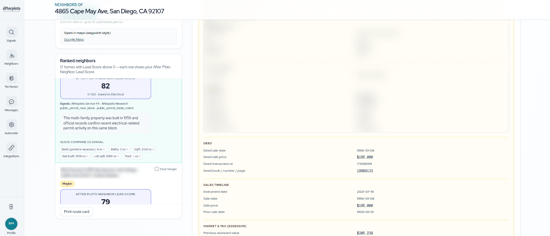Click the Pool vs chip
550x236 pixels.
click(133, 156)
